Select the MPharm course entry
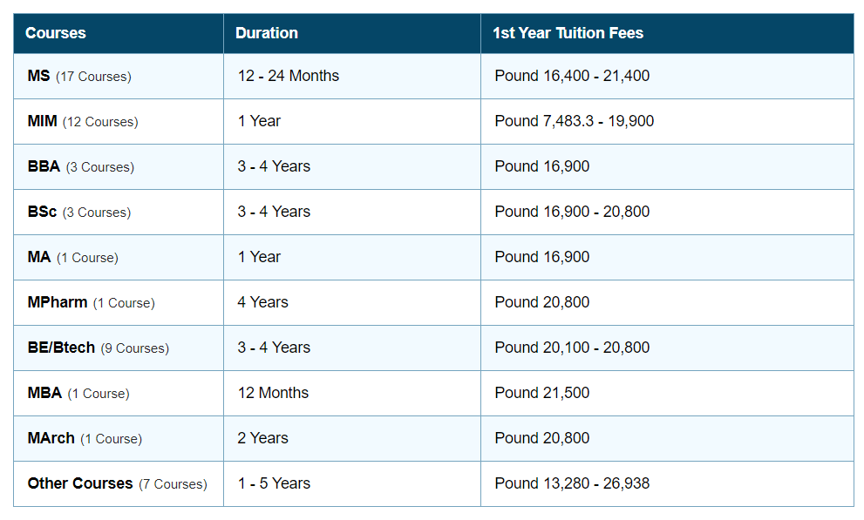The image size is (864, 520). (x=58, y=302)
